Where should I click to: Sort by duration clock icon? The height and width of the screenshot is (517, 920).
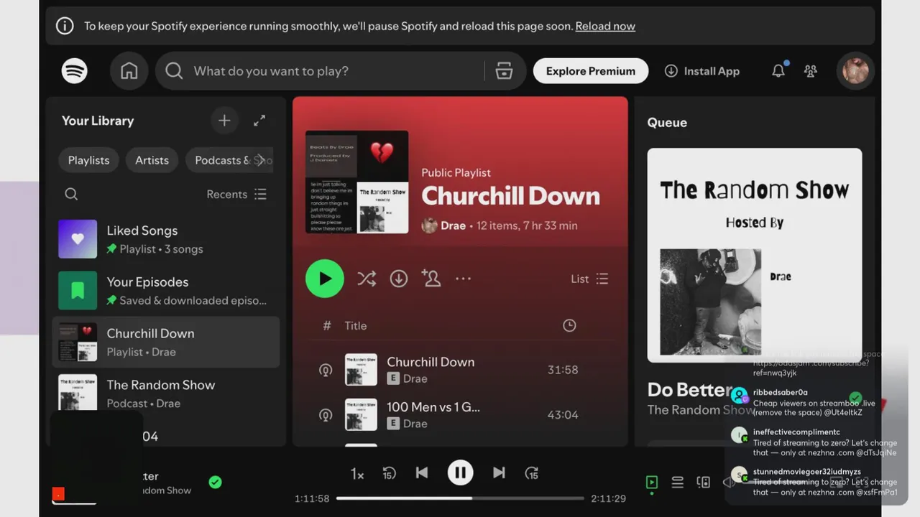[x=569, y=325]
